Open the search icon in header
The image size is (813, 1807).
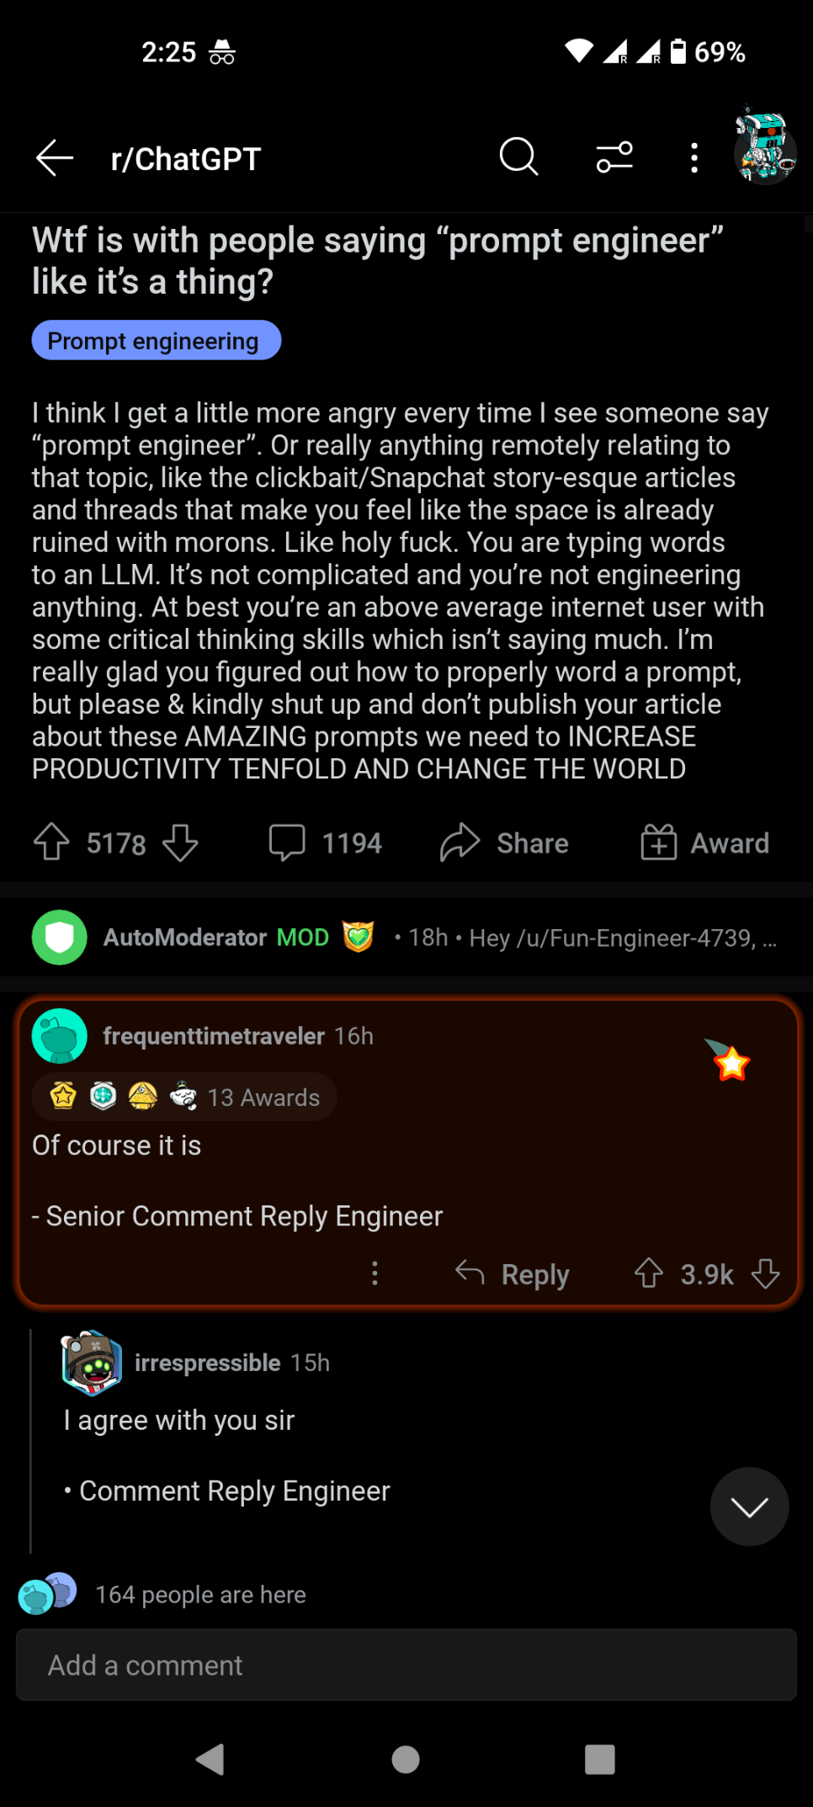[518, 157]
